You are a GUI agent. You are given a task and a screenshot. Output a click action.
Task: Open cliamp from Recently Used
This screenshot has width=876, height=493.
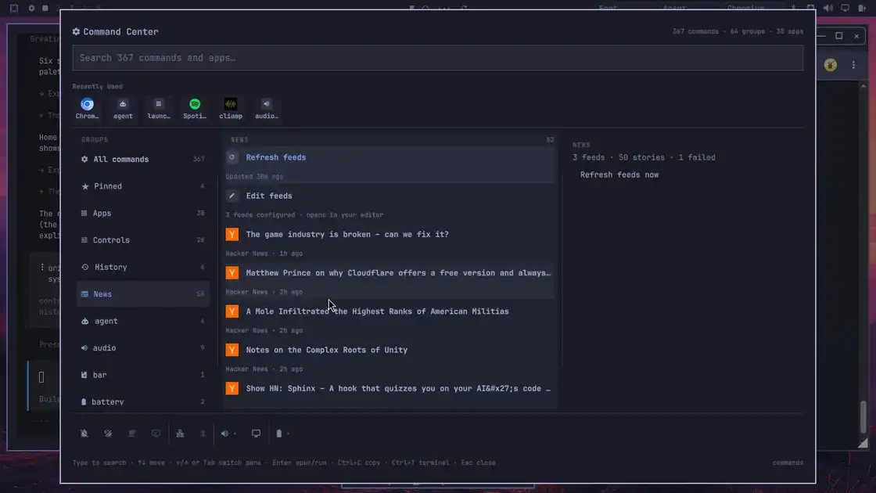coord(231,108)
